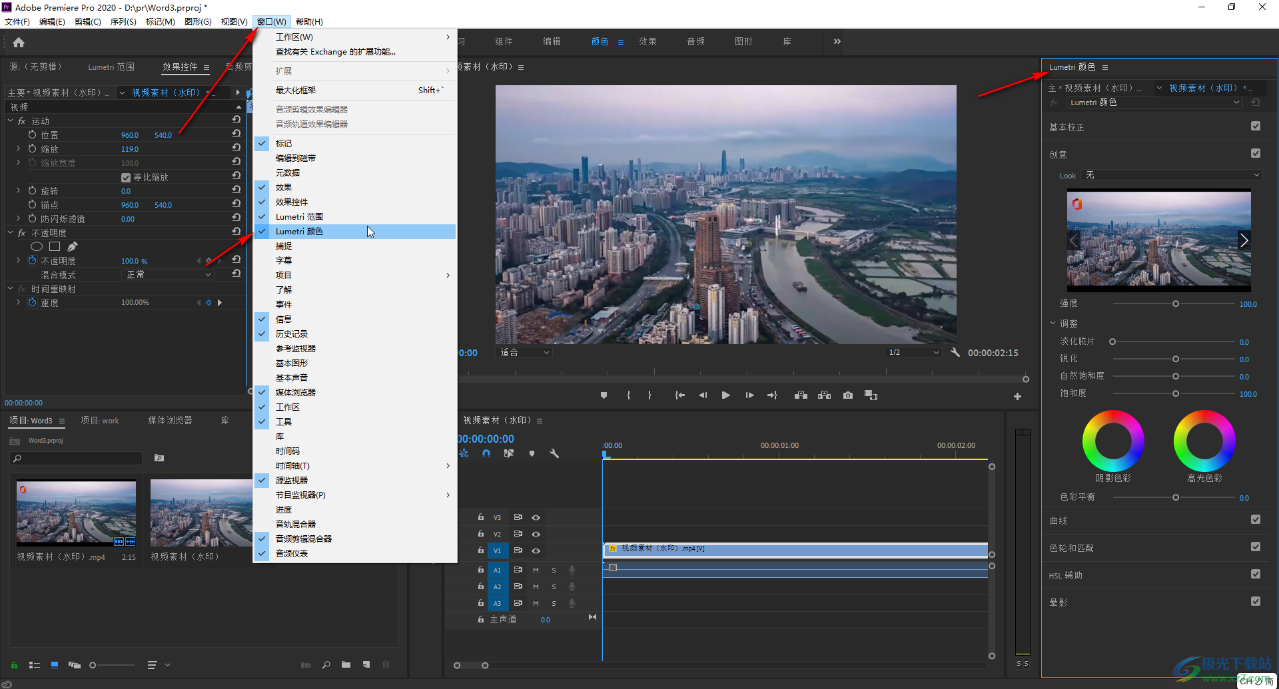Open the Look dropdown in Lumetri
This screenshot has width=1279, height=689.
coord(1172,175)
